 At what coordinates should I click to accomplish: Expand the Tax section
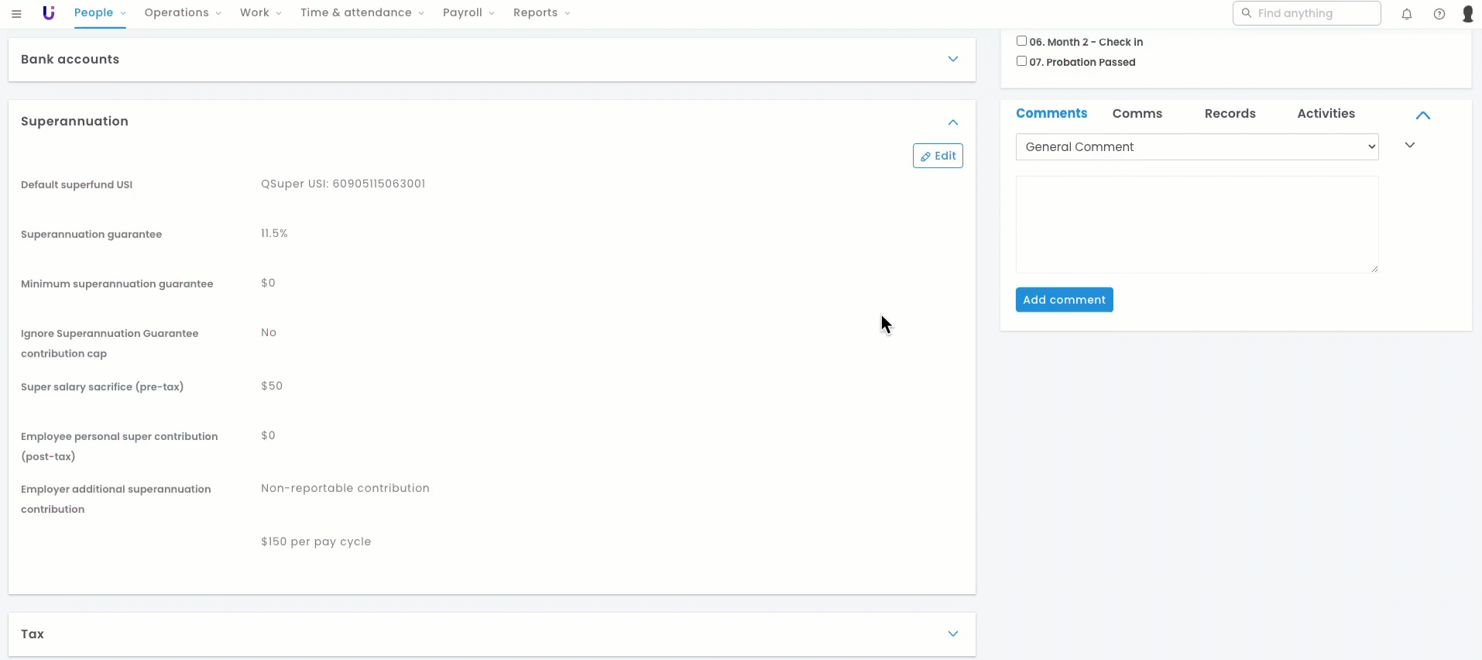(x=952, y=634)
